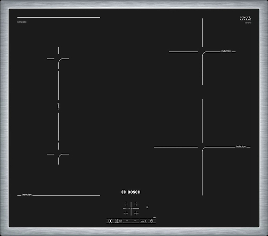Click the BOSCH logo
The width and height of the screenshot is (268, 236).
click(131, 192)
